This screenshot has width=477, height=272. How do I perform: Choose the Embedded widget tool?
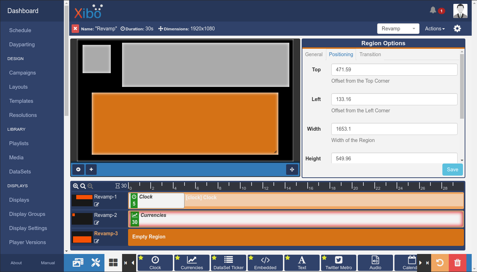click(265, 263)
